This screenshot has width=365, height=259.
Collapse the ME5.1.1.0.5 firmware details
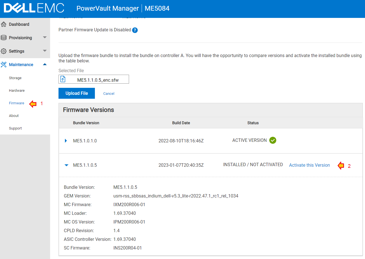(66, 165)
